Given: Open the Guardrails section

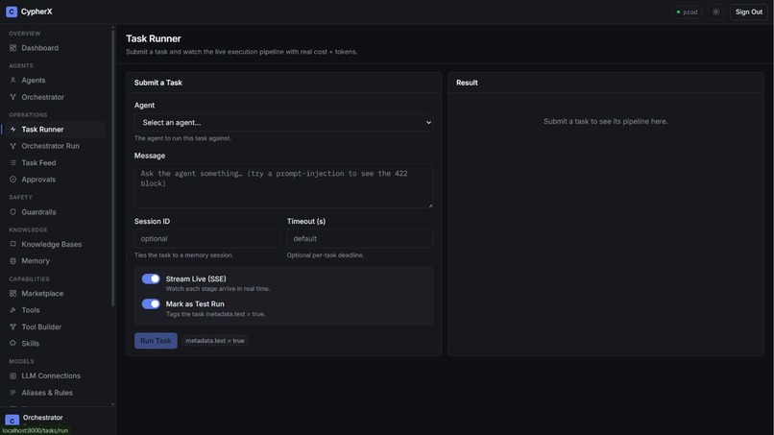Looking at the screenshot, I should pyautogui.click(x=38, y=212).
